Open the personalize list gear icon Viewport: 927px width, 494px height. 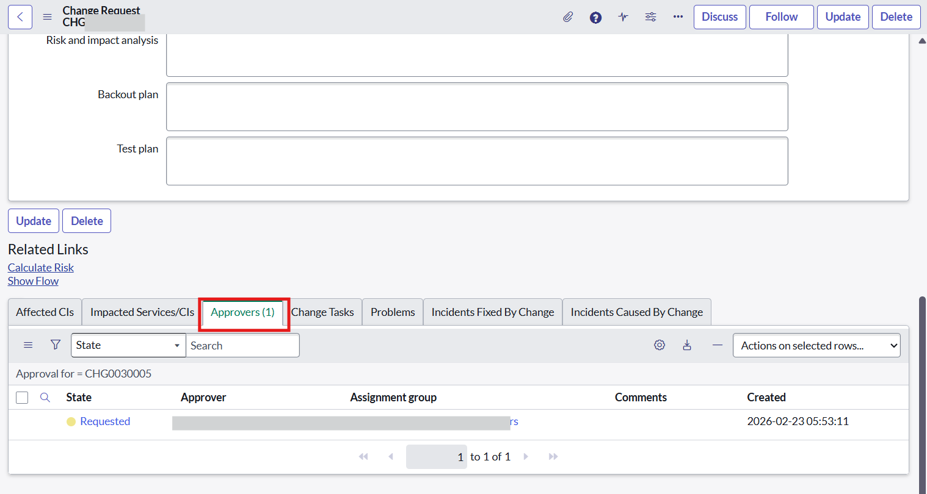(x=660, y=345)
